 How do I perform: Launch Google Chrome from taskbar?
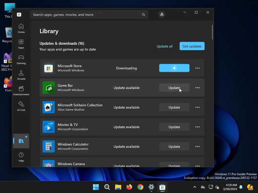[x=140, y=187]
